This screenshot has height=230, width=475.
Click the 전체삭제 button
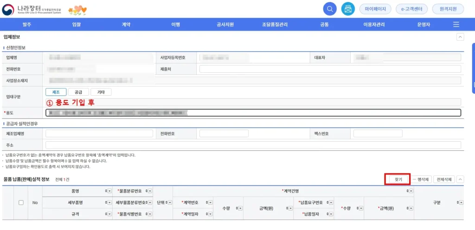(444, 179)
